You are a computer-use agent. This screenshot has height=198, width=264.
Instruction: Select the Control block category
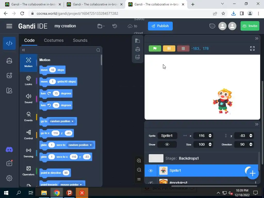pos(28,135)
